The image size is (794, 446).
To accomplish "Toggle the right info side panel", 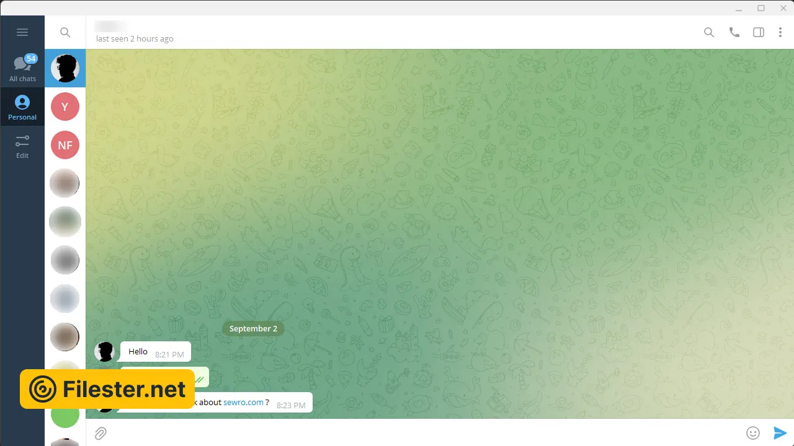I will (x=759, y=32).
